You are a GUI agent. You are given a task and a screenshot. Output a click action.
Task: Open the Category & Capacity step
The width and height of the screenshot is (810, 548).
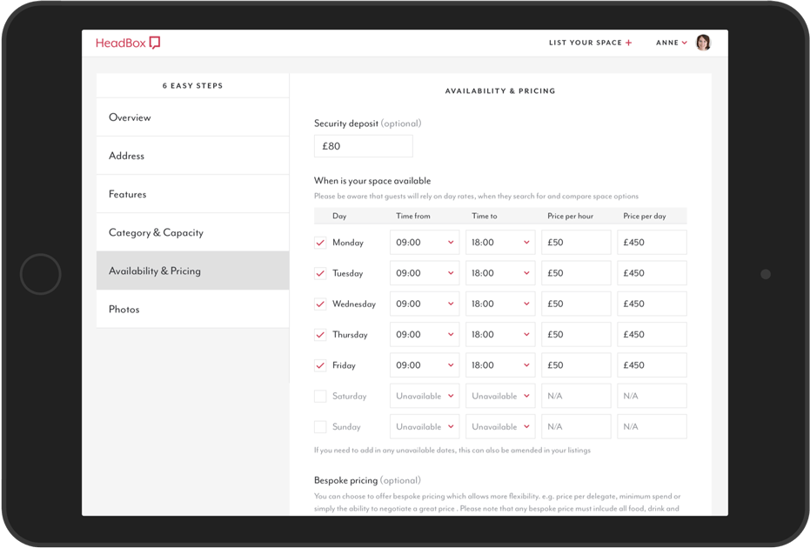click(192, 233)
